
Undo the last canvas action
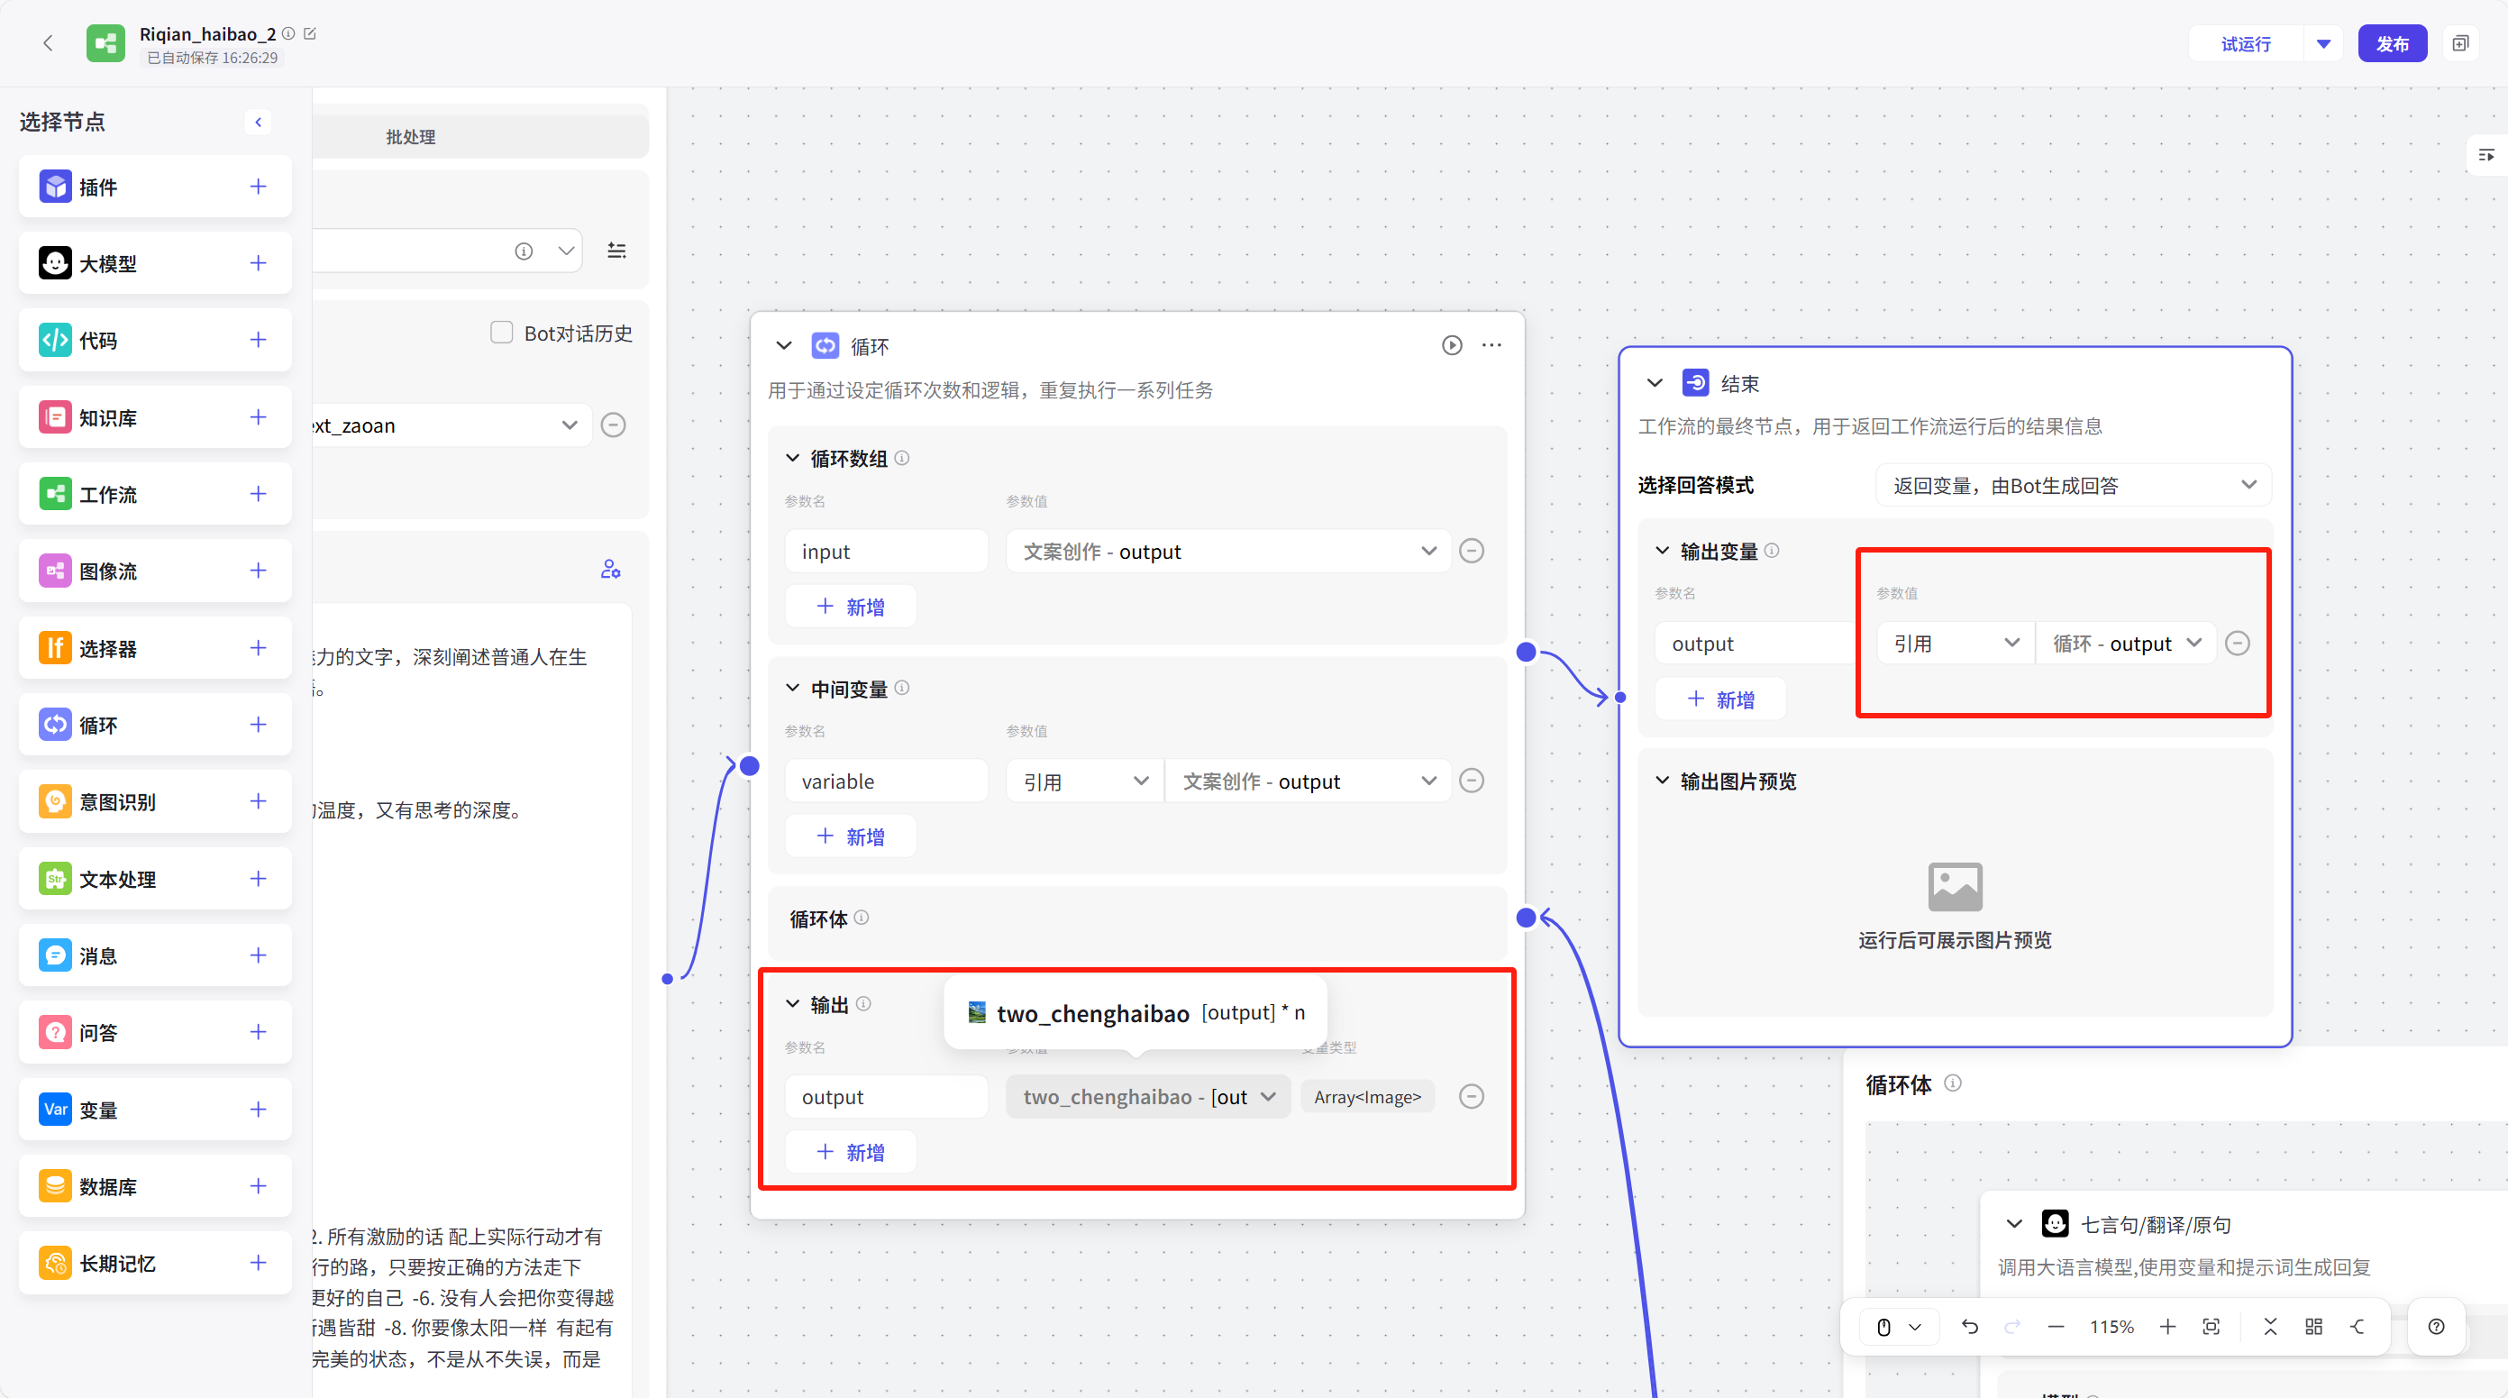point(1970,1326)
